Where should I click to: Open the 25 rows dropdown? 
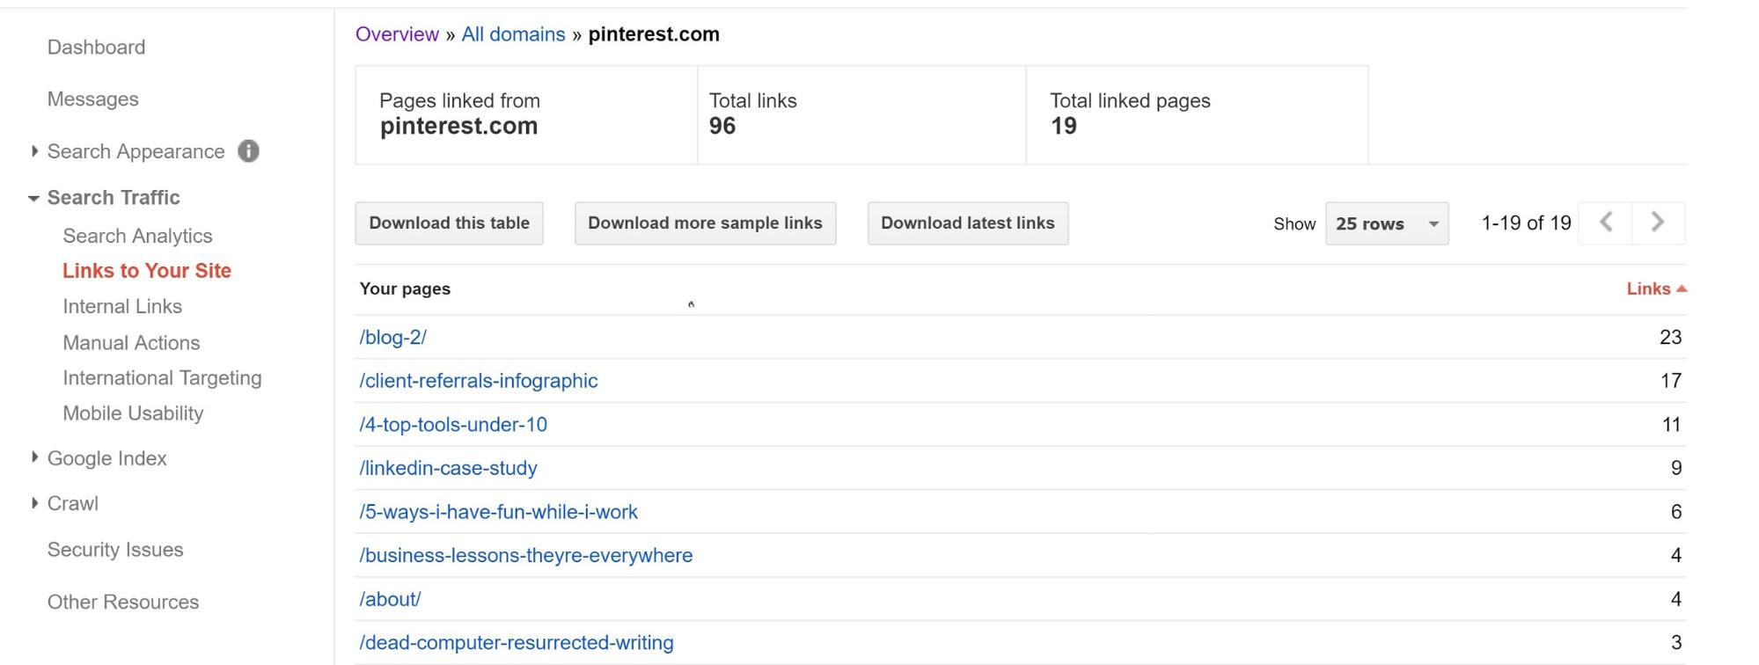pyautogui.click(x=1386, y=223)
